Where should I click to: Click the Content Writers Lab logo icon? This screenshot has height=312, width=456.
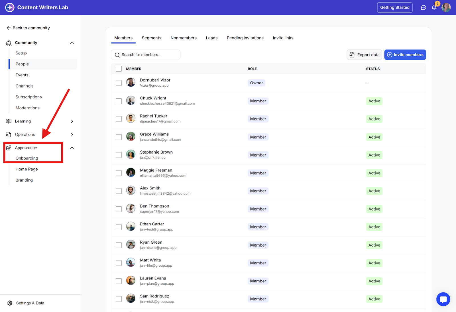pyautogui.click(x=10, y=7)
